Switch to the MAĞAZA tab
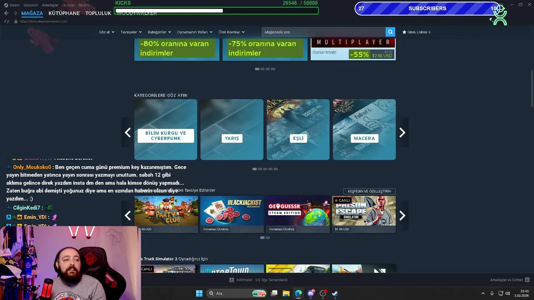This screenshot has height=300, width=534. coord(32,13)
